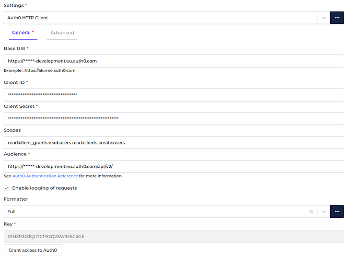This screenshot has width=350, height=260.
Task: Expand the Formatter dropdown chevron
Action: [324, 212]
